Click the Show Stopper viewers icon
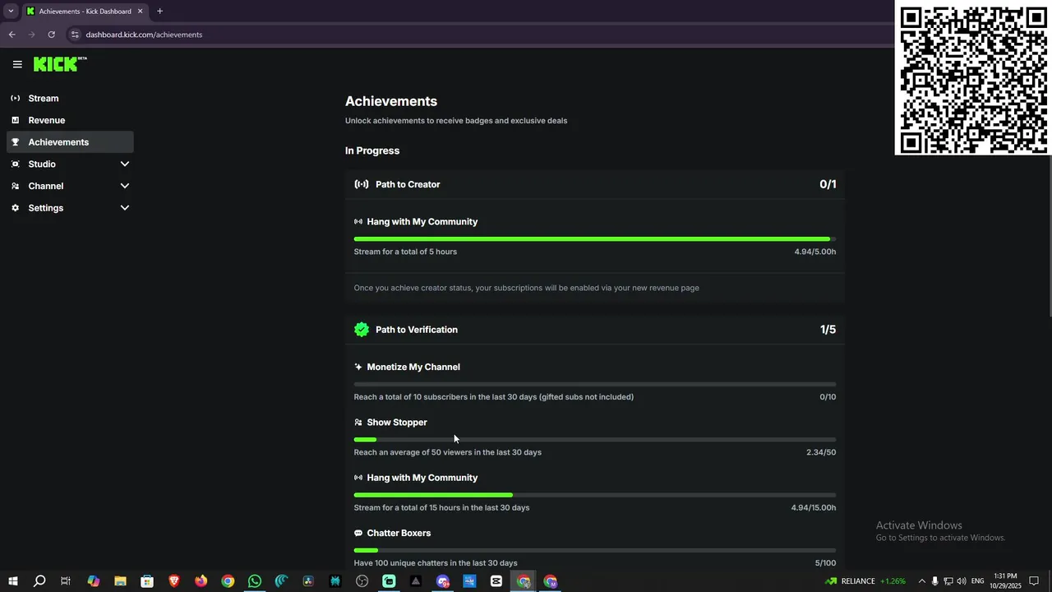 click(x=358, y=423)
